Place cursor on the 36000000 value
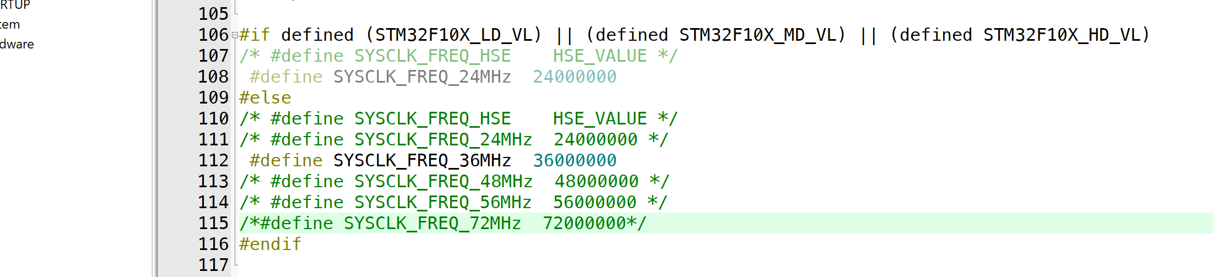This screenshot has width=1213, height=277. tap(575, 160)
